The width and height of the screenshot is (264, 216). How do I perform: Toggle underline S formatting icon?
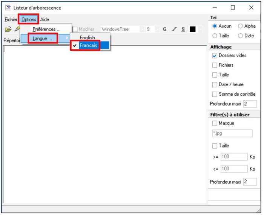click(183, 29)
